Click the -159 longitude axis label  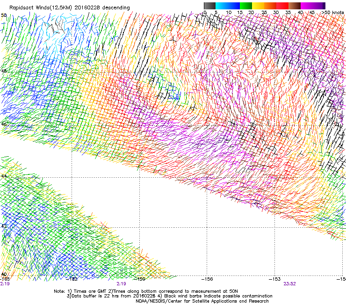click(x=140, y=279)
